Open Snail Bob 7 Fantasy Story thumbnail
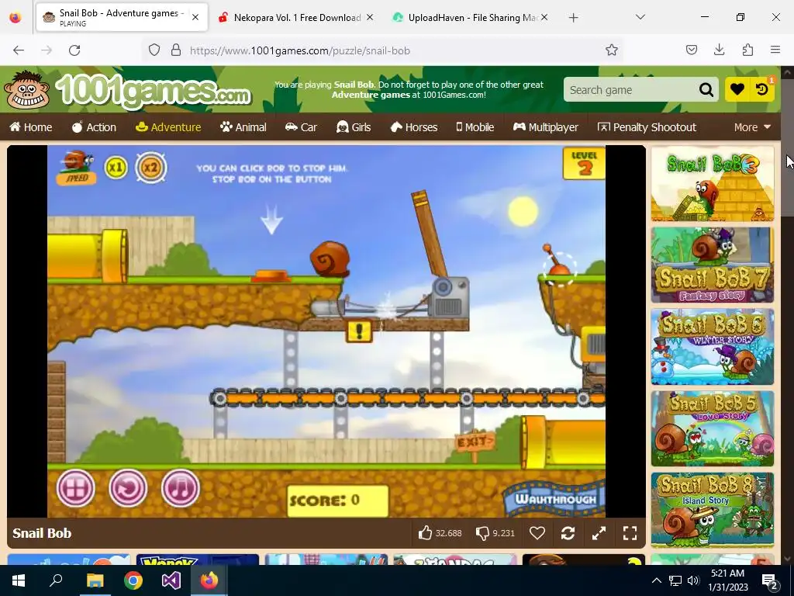This screenshot has height=596, width=794. (x=713, y=265)
